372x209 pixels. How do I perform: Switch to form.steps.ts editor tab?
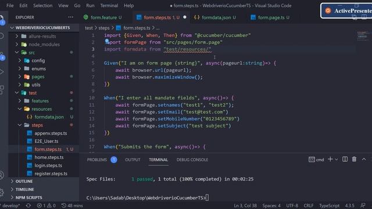(161, 17)
